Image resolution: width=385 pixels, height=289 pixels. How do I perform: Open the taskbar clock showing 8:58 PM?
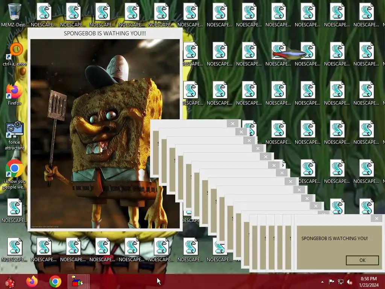(369, 281)
